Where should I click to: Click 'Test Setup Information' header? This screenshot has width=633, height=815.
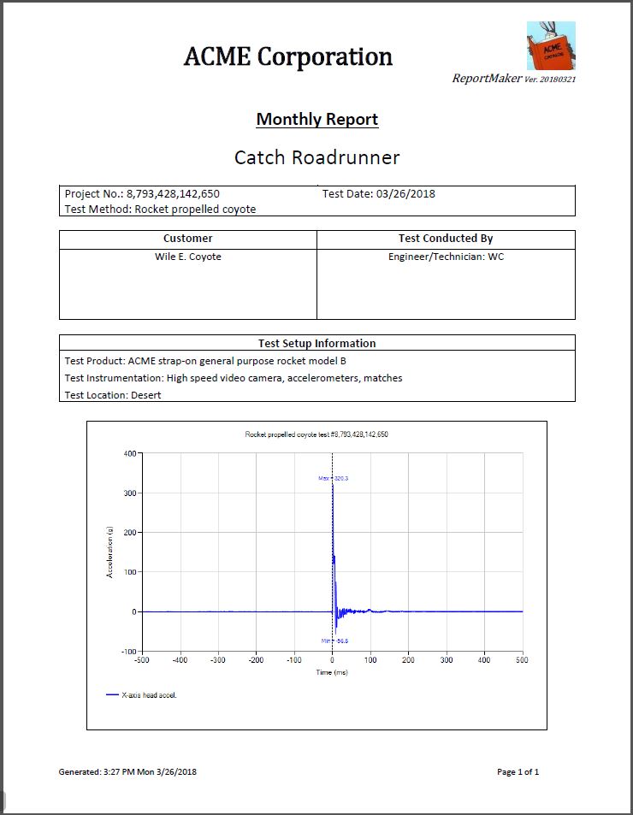[x=317, y=343]
